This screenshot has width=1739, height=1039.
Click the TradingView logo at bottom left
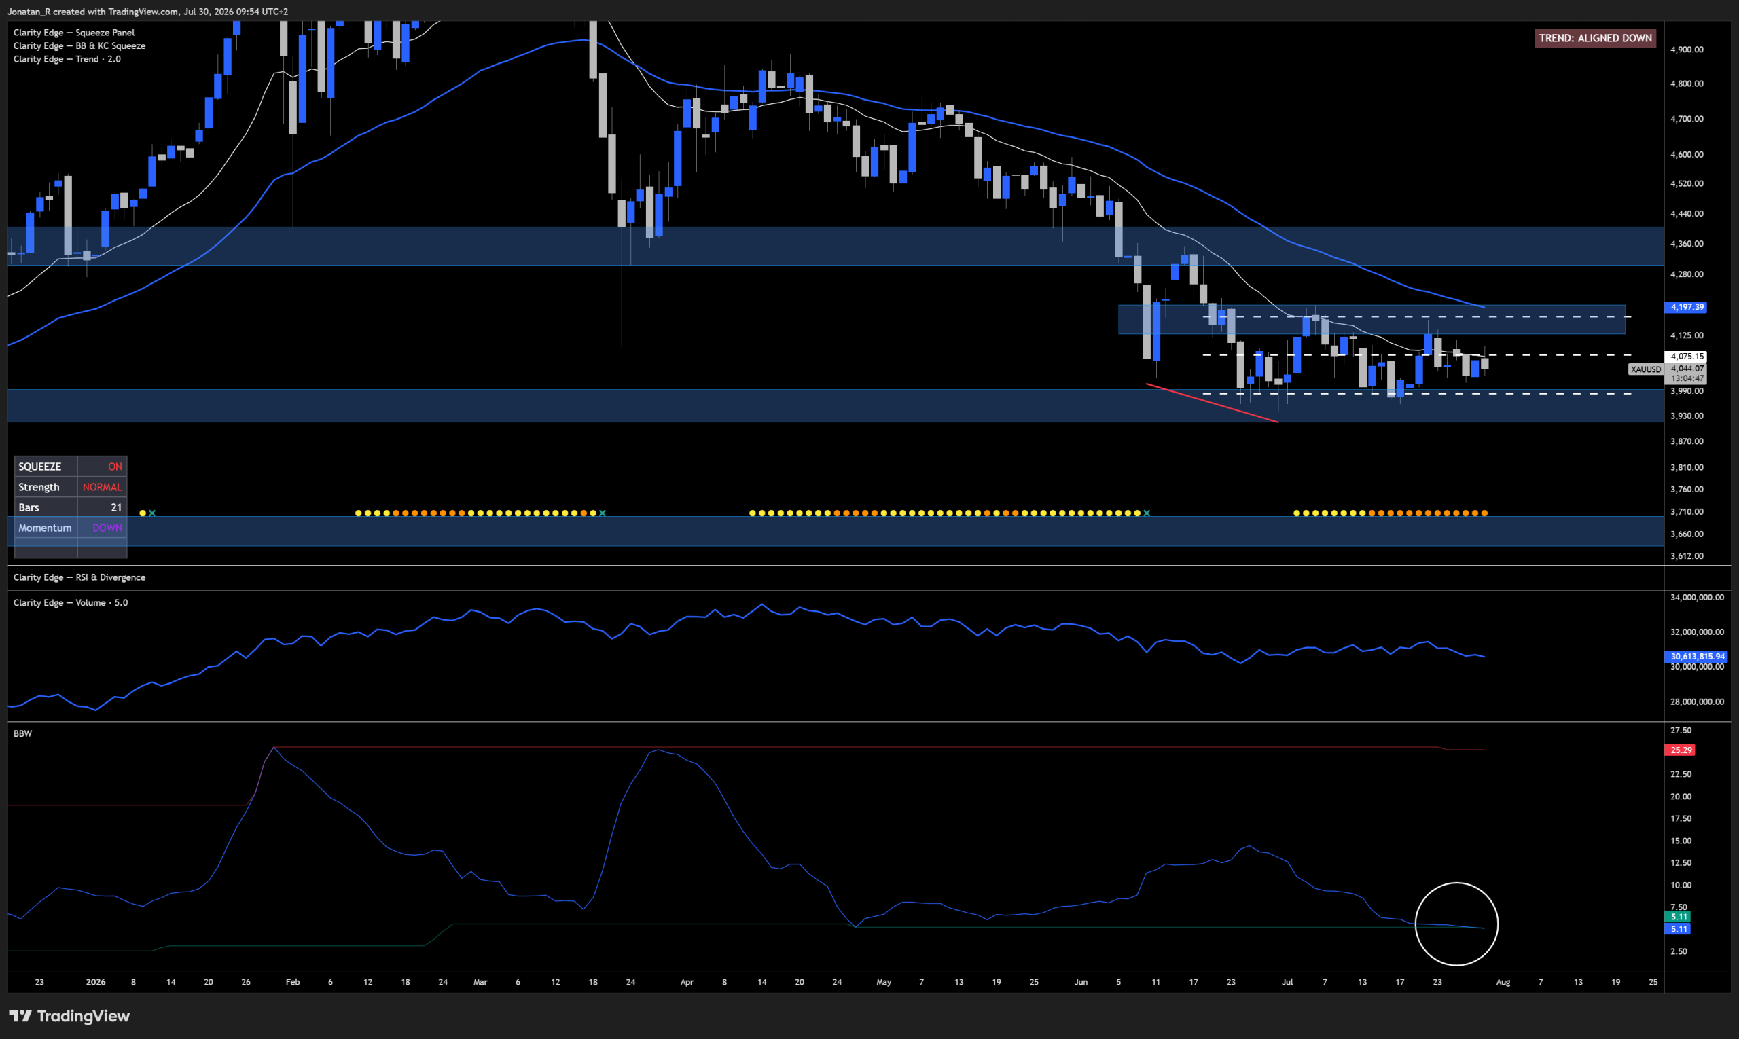coord(69,1015)
